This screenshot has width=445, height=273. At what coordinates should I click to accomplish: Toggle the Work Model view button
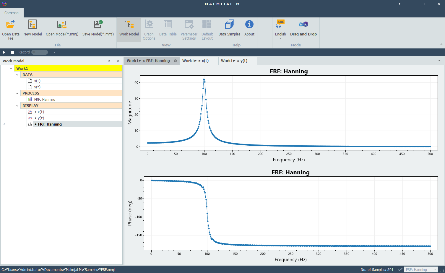tap(129, 30)
